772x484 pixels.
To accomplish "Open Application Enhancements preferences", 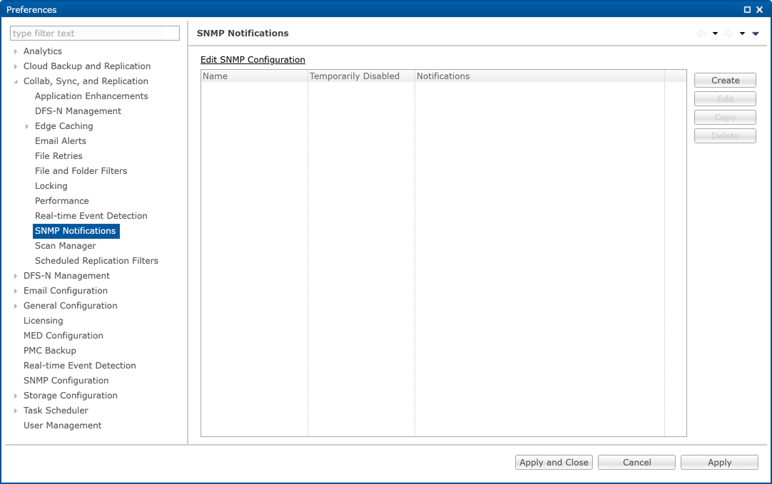I will coord(91,96).
